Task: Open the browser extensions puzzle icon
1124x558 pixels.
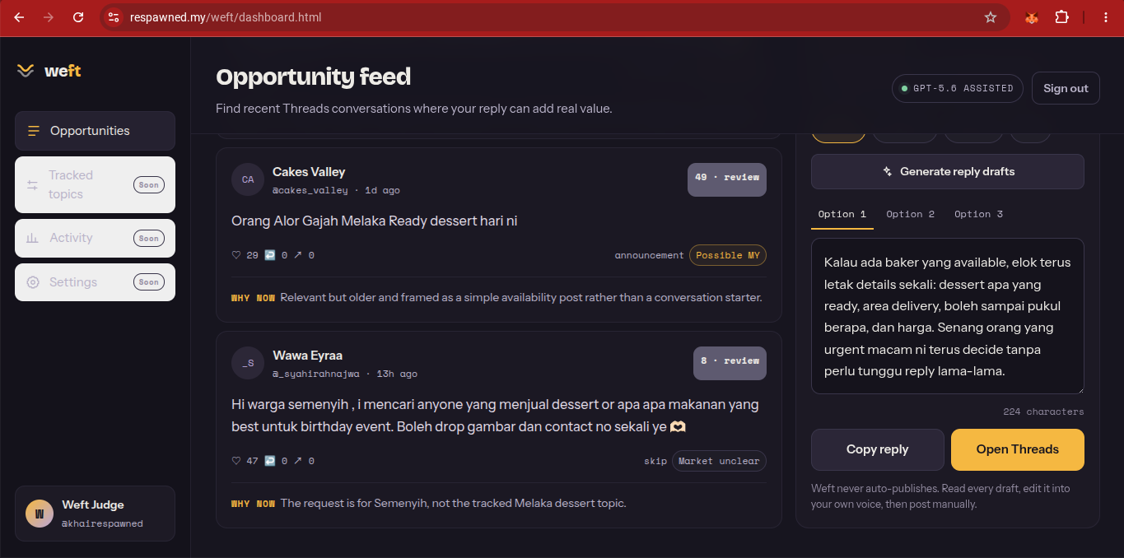Action: click(1061, 17)
